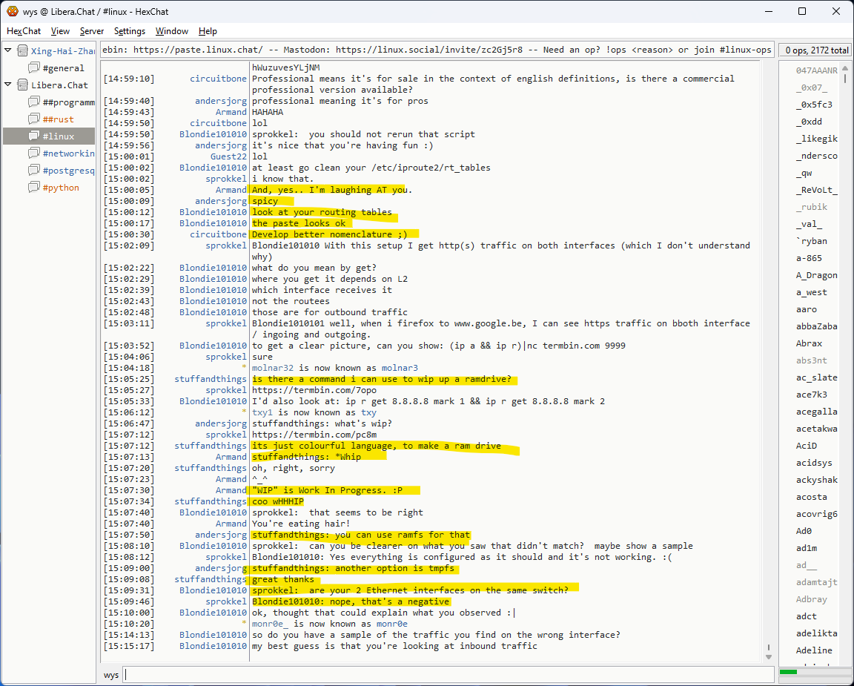The width and height of the screenshot is (854, 686).
Task: Click the user list scrollbar up arrow
Action: [x=844, y=68]
